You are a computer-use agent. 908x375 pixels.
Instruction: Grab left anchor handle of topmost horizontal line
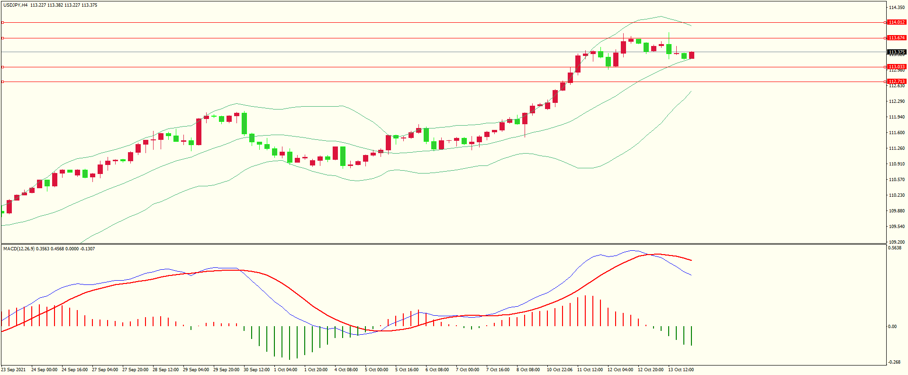(2, 22)
